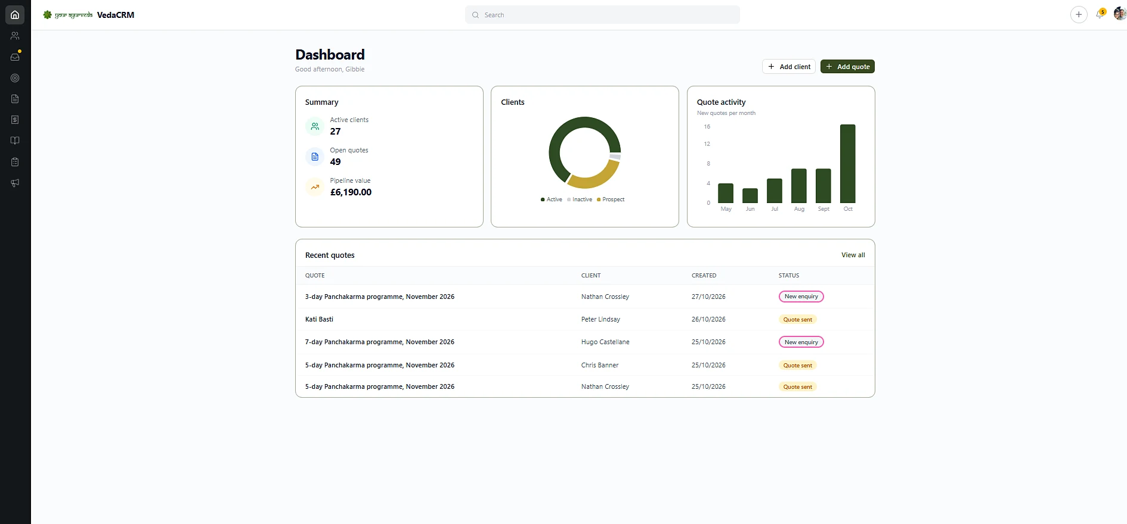Open the clipboard checklist icon in sidebar
1127x524 pixels.
coord(15,162)
